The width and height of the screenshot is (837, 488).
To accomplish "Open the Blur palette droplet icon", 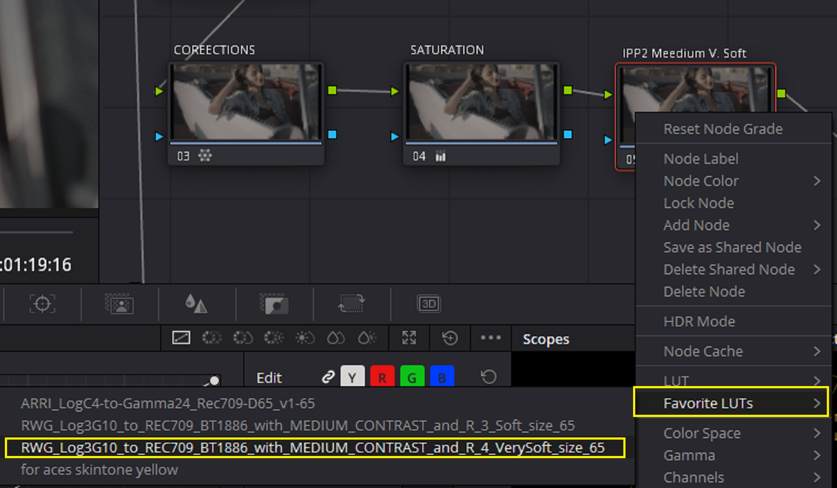I will click(x=196, y=304).
